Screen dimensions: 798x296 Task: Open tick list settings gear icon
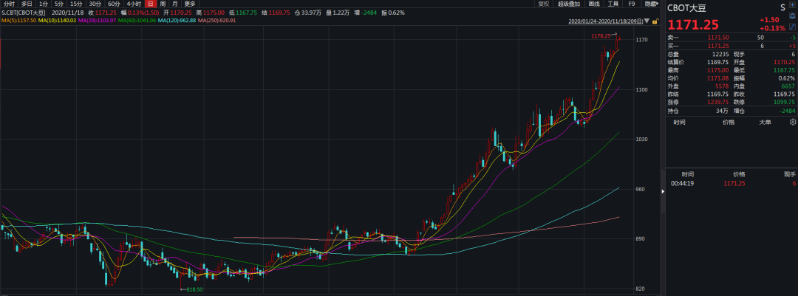pyautogui.click(x=792, y=122)
